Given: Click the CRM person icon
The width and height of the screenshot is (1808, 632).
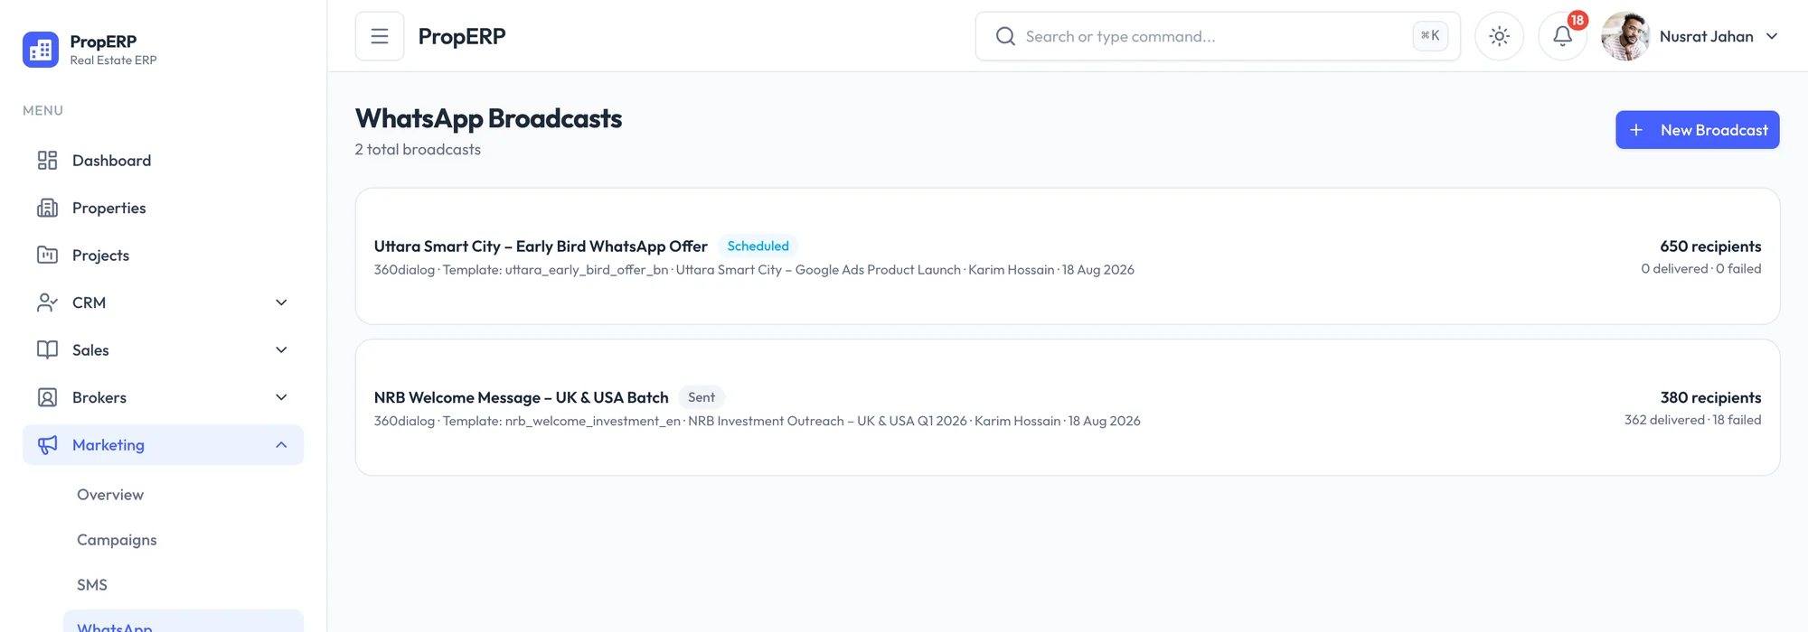Looking at the screenshot, I should click(47, 302).
